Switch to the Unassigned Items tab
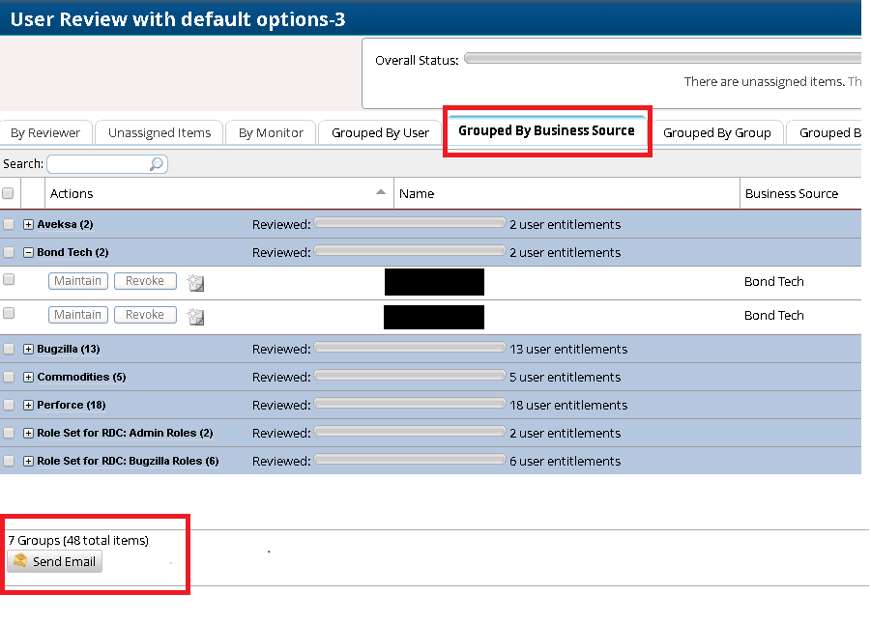 point(160,133)
